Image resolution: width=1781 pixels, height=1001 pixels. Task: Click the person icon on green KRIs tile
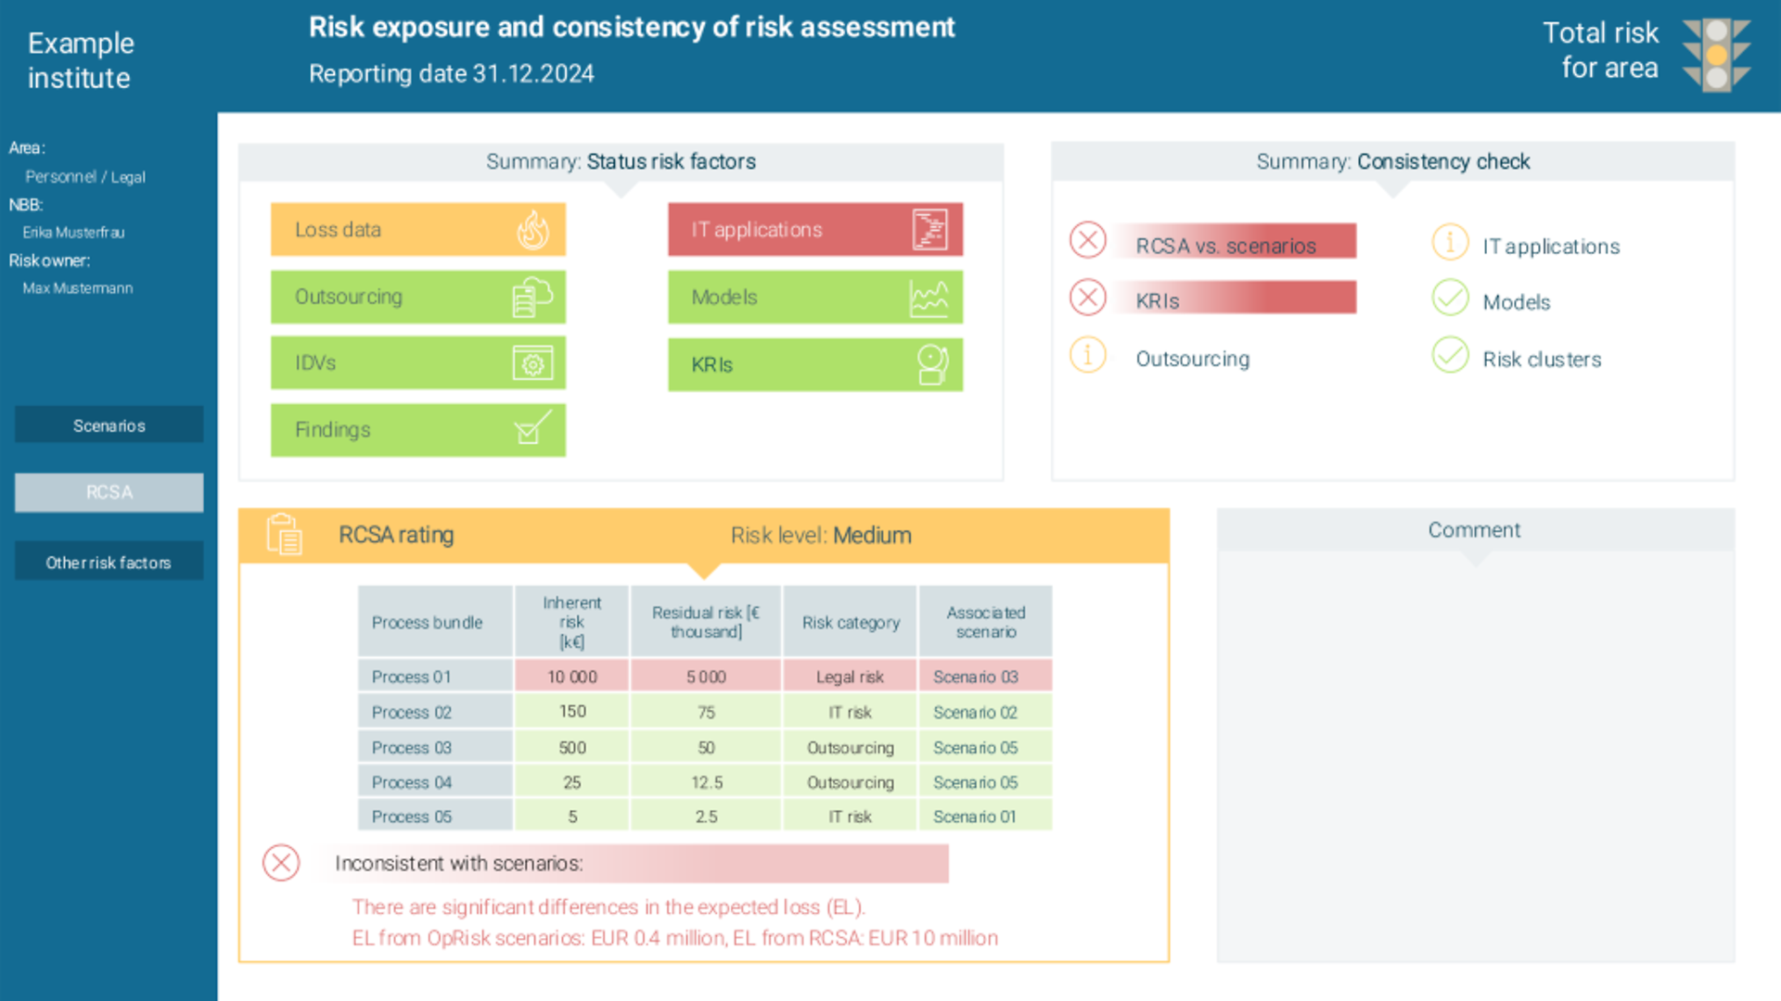(x=931, y=364)
